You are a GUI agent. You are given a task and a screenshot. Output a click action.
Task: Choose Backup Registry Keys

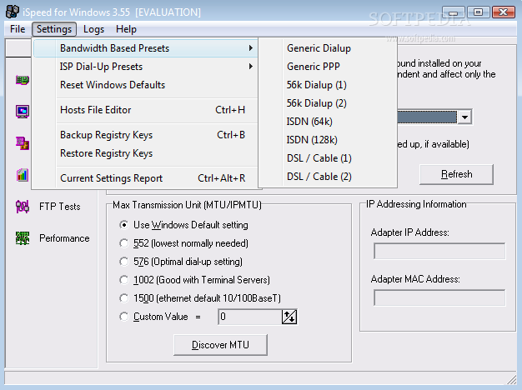point(145,135)
